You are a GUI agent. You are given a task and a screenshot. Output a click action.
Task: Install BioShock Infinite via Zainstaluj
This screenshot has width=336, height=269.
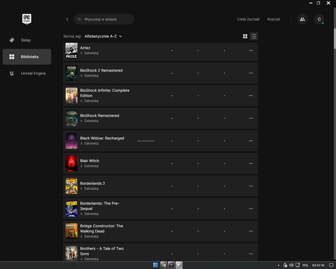89,101
